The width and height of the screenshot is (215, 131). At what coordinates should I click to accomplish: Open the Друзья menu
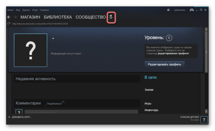coord(26,10)
